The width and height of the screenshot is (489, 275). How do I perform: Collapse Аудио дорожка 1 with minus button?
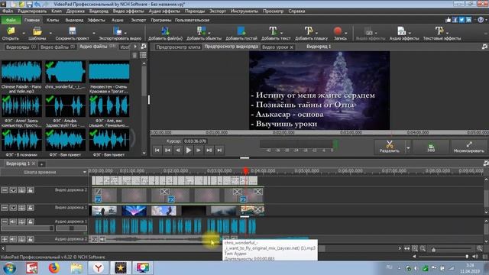5,222
